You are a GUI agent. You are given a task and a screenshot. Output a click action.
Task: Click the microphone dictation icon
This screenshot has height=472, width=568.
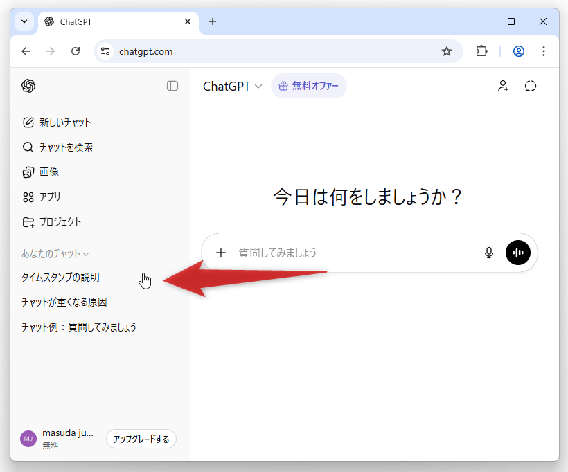(x=489, y=253)
